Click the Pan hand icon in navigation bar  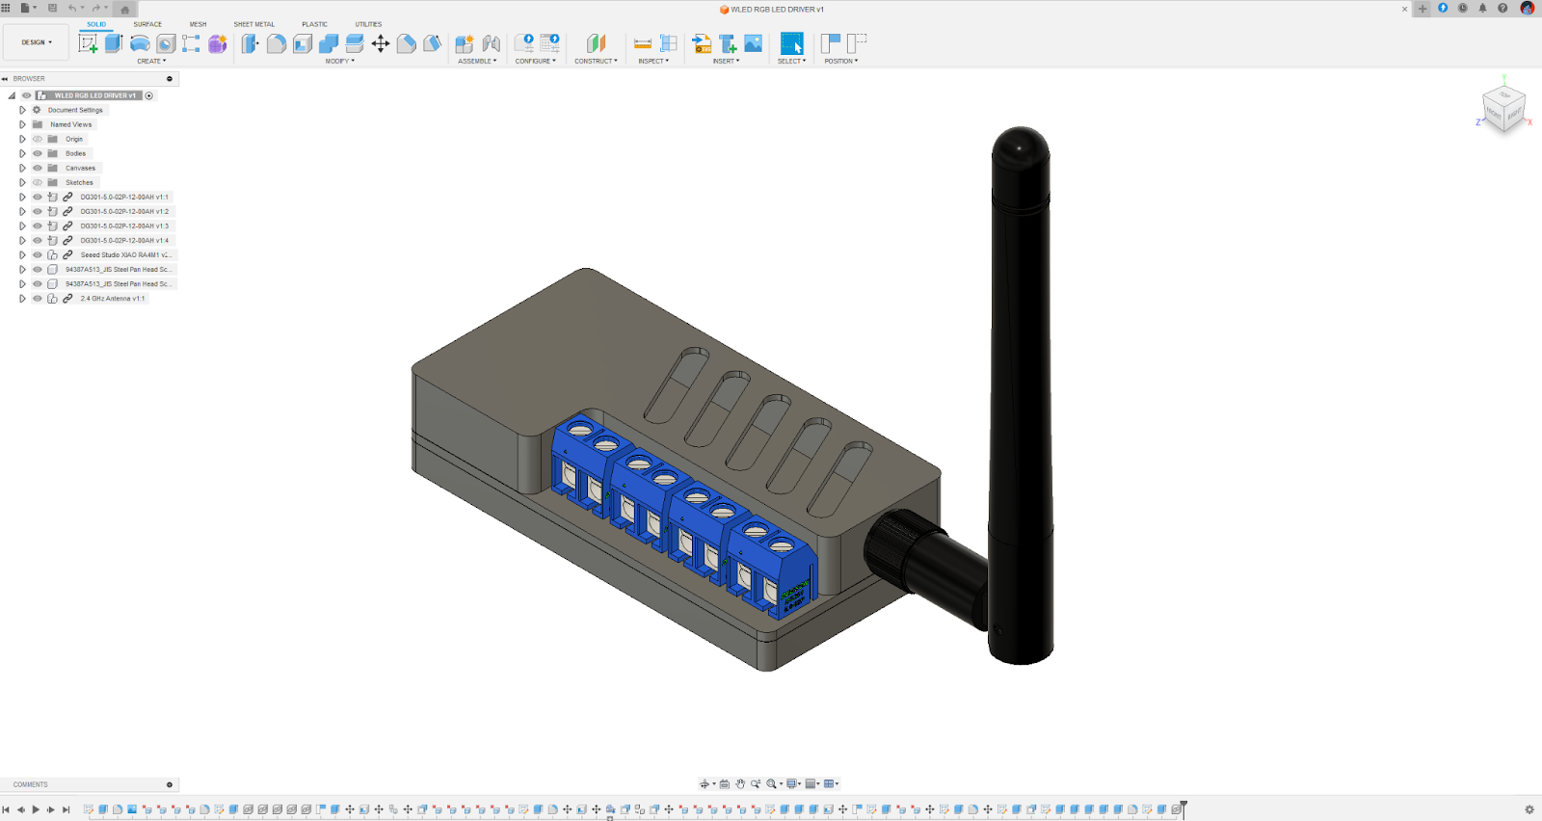[740, 783]
